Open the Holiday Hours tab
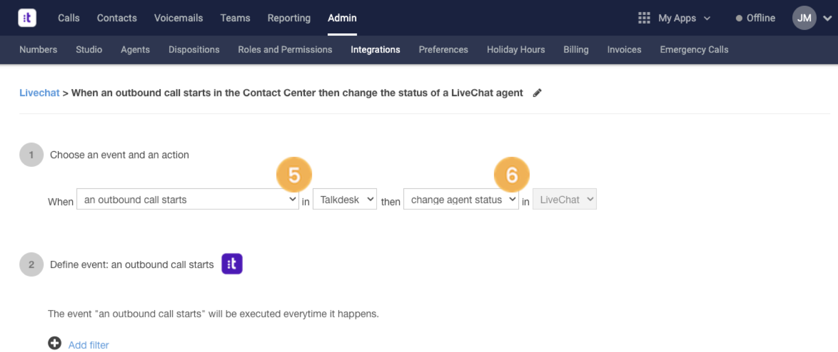The height and width of the screenshot is (352, 838). click(516, 49)
